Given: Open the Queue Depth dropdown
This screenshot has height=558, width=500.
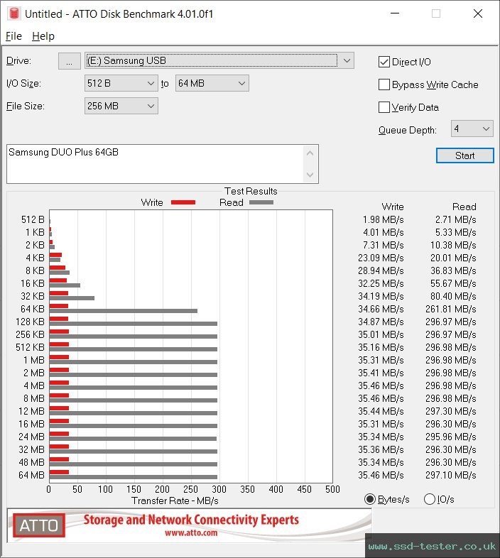Looking at the screenshot, I should [x=472, y=128].
